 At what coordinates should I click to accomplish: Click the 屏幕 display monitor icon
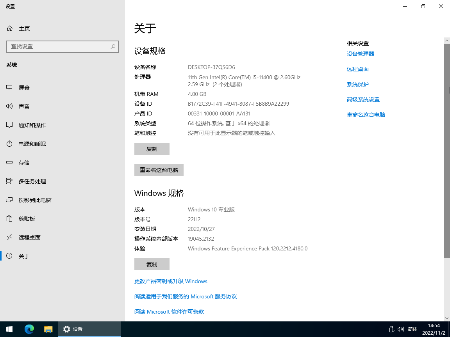(x=9, y=87)
